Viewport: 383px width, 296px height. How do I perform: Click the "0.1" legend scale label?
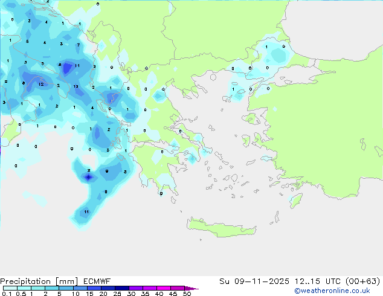click(x=7, y=294)
